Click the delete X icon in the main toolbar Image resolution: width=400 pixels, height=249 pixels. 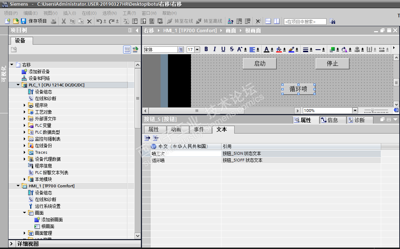(89, 21)
